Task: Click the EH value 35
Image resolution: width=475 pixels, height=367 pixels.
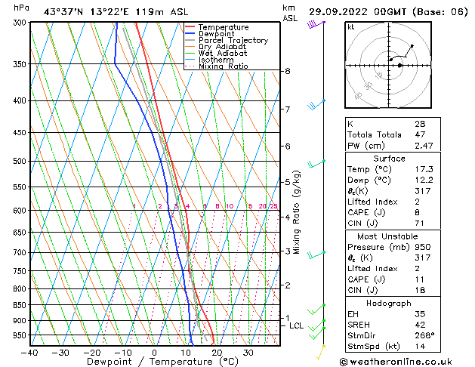Action: (420, 314)
